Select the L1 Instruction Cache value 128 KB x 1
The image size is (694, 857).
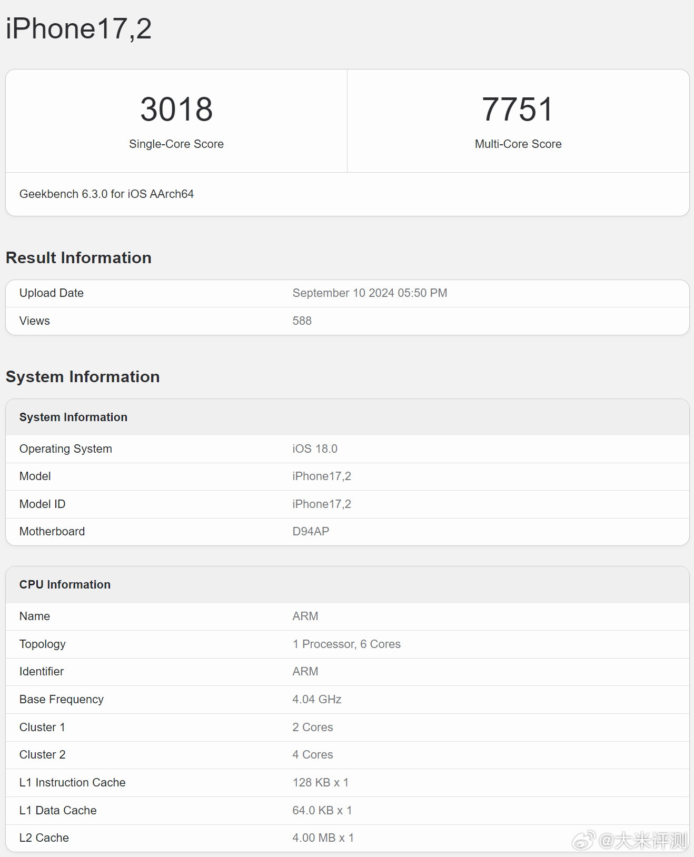coord(321,783)
